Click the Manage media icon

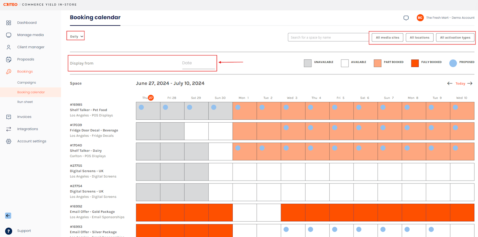tap(9, 35)
